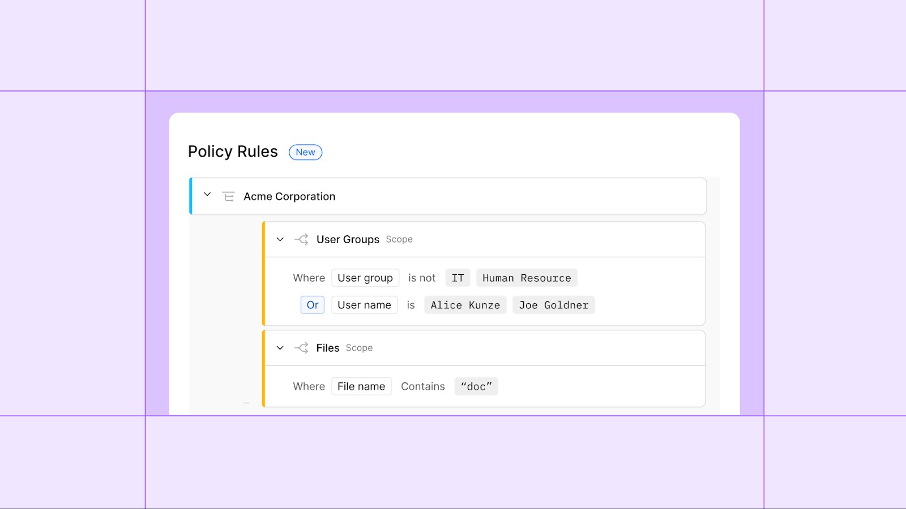Change the Contains operator
Screen dimensions: 906x509
(x=423, y=386)
